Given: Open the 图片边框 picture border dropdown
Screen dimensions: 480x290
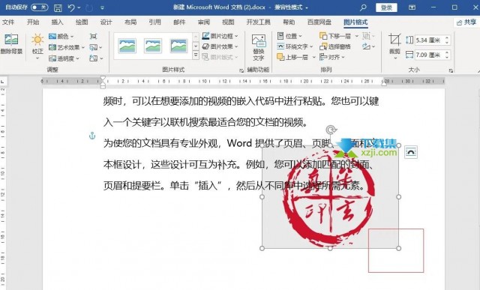Looking at the screenshot, I should pos(220,36).
